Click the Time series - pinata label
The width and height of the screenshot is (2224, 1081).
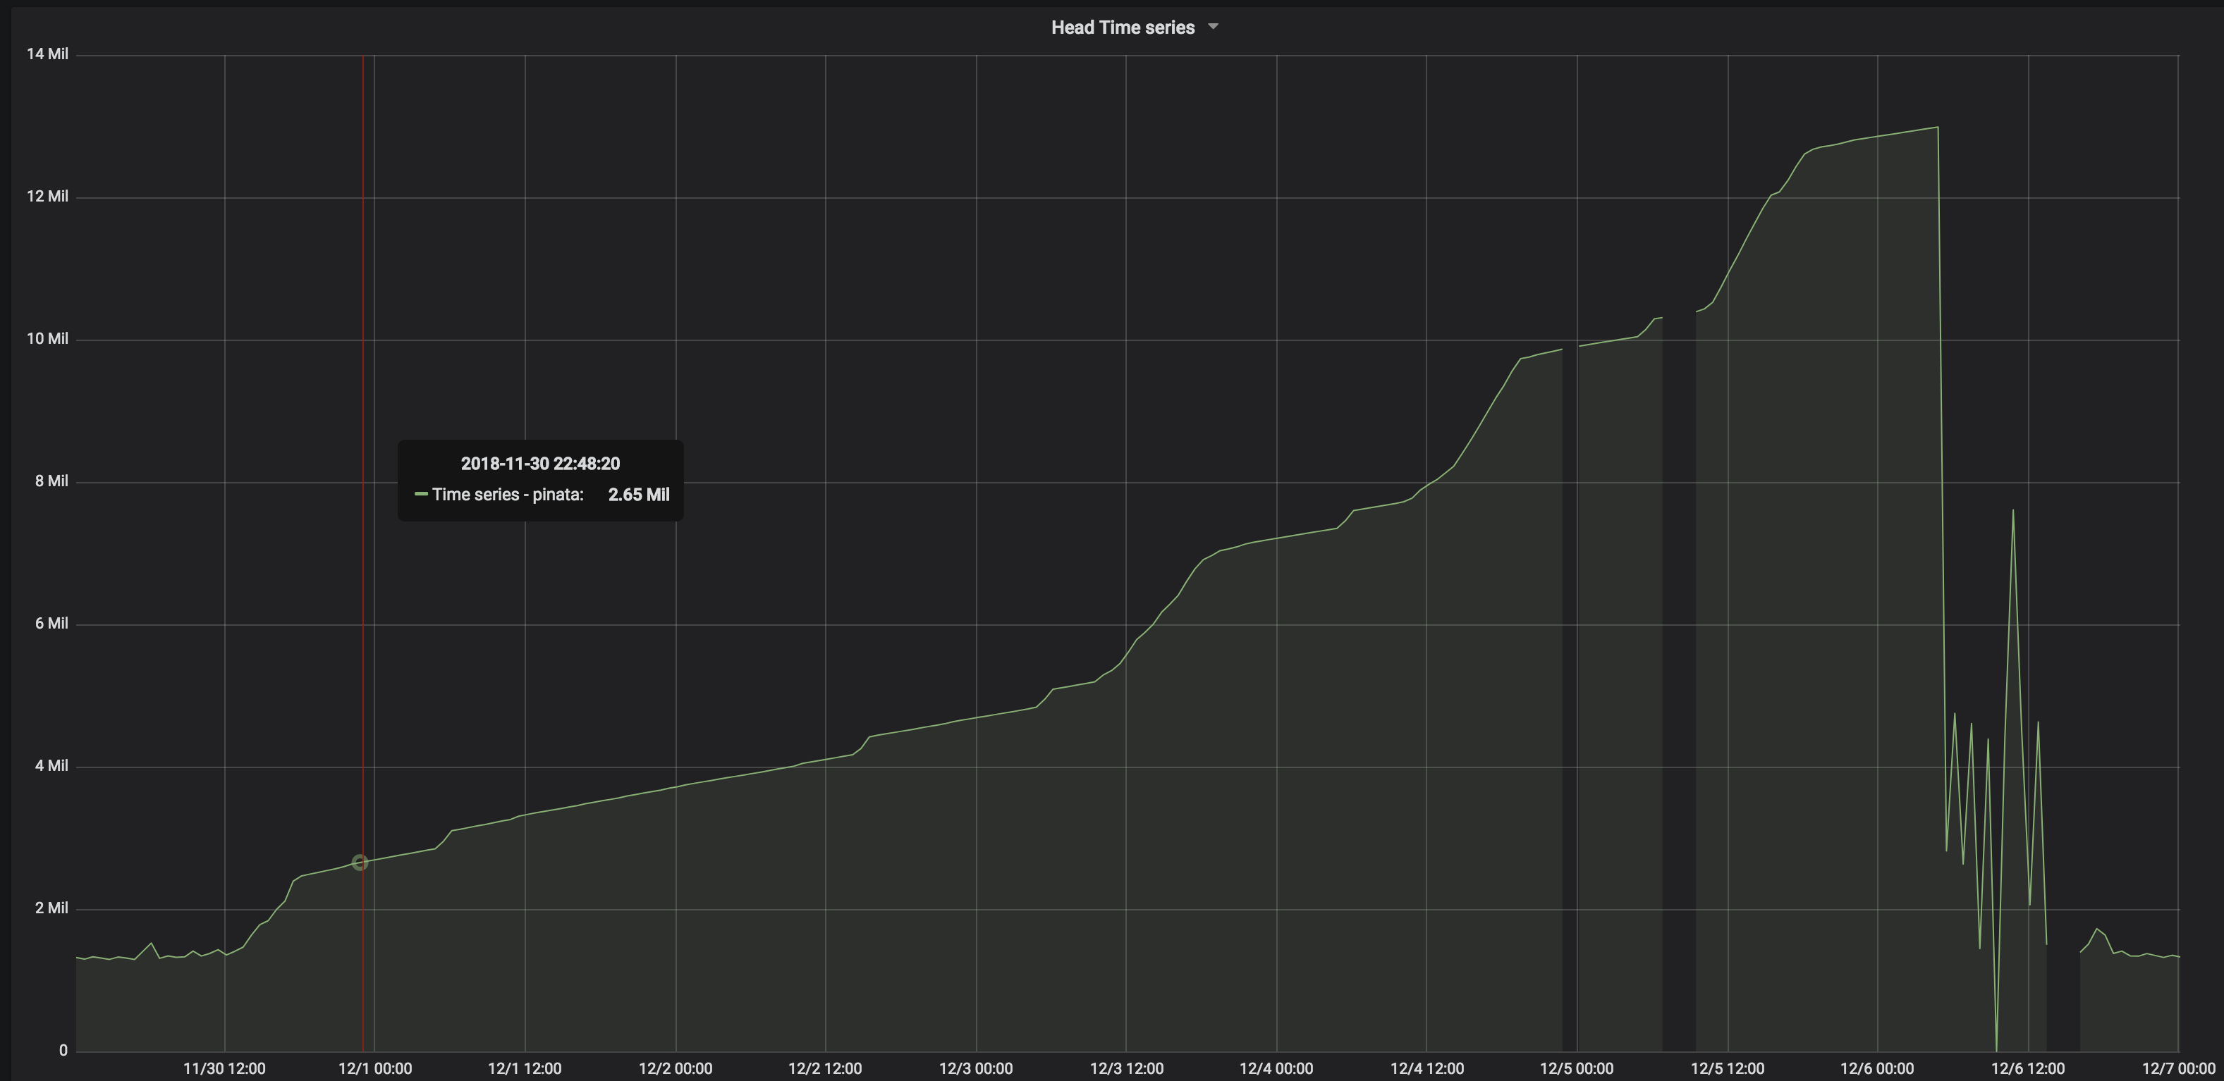[x=508, y=495]
